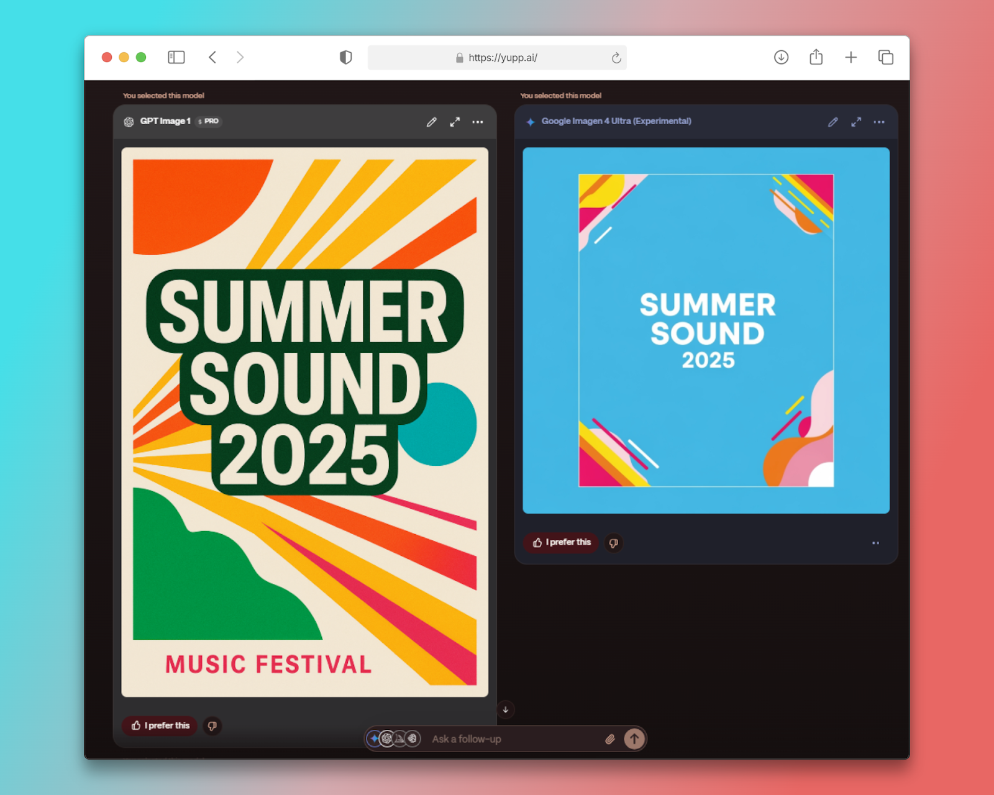Expand the Google Imagen 4 Ultra panel
This screenshot has width=994, height=795.
tap(856, 122)
